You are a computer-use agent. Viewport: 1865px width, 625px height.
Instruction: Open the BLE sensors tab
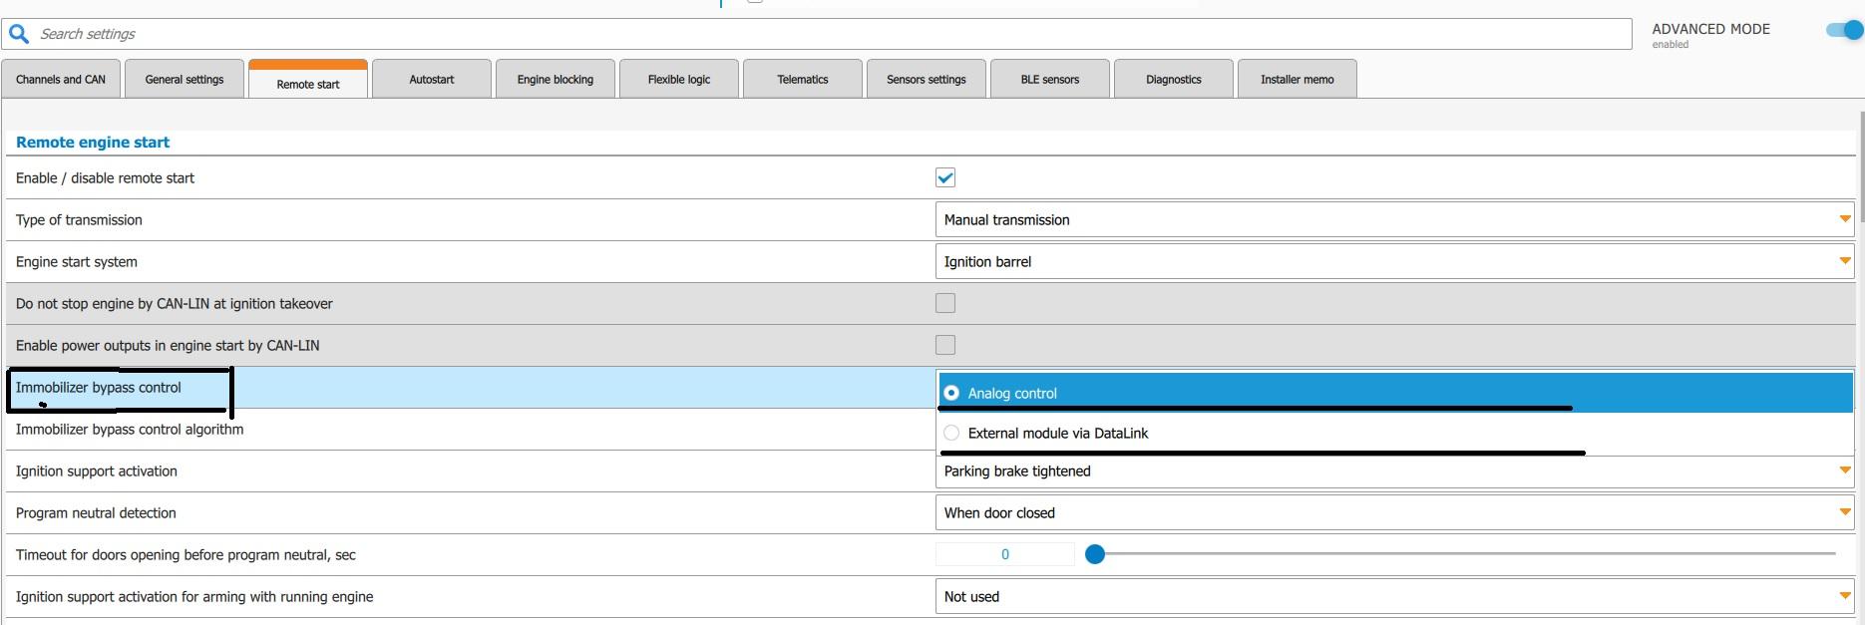point(1050,80)
